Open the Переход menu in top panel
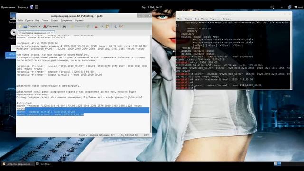 [x=23, y=7]
